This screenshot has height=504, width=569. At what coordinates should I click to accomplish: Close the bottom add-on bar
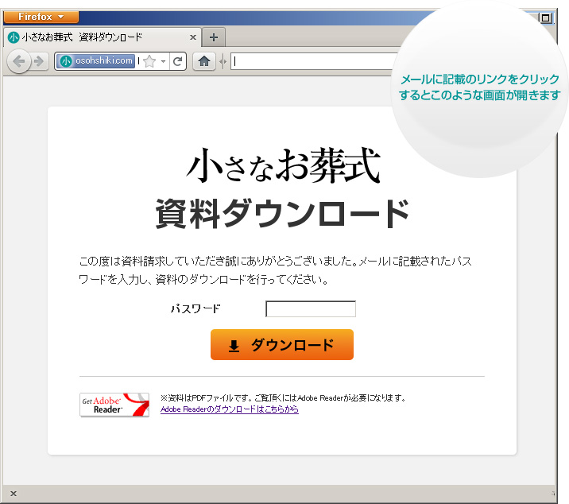tap(14, 494)
